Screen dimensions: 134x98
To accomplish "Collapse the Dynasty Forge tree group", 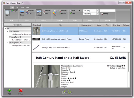I will 8,37.
